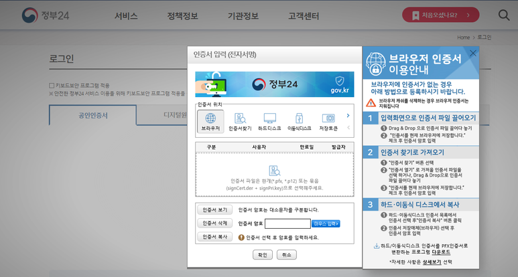The image size is (518, 277).
Task: Select 인증서찾기 certificate location
Action: (x=240, y=122)
